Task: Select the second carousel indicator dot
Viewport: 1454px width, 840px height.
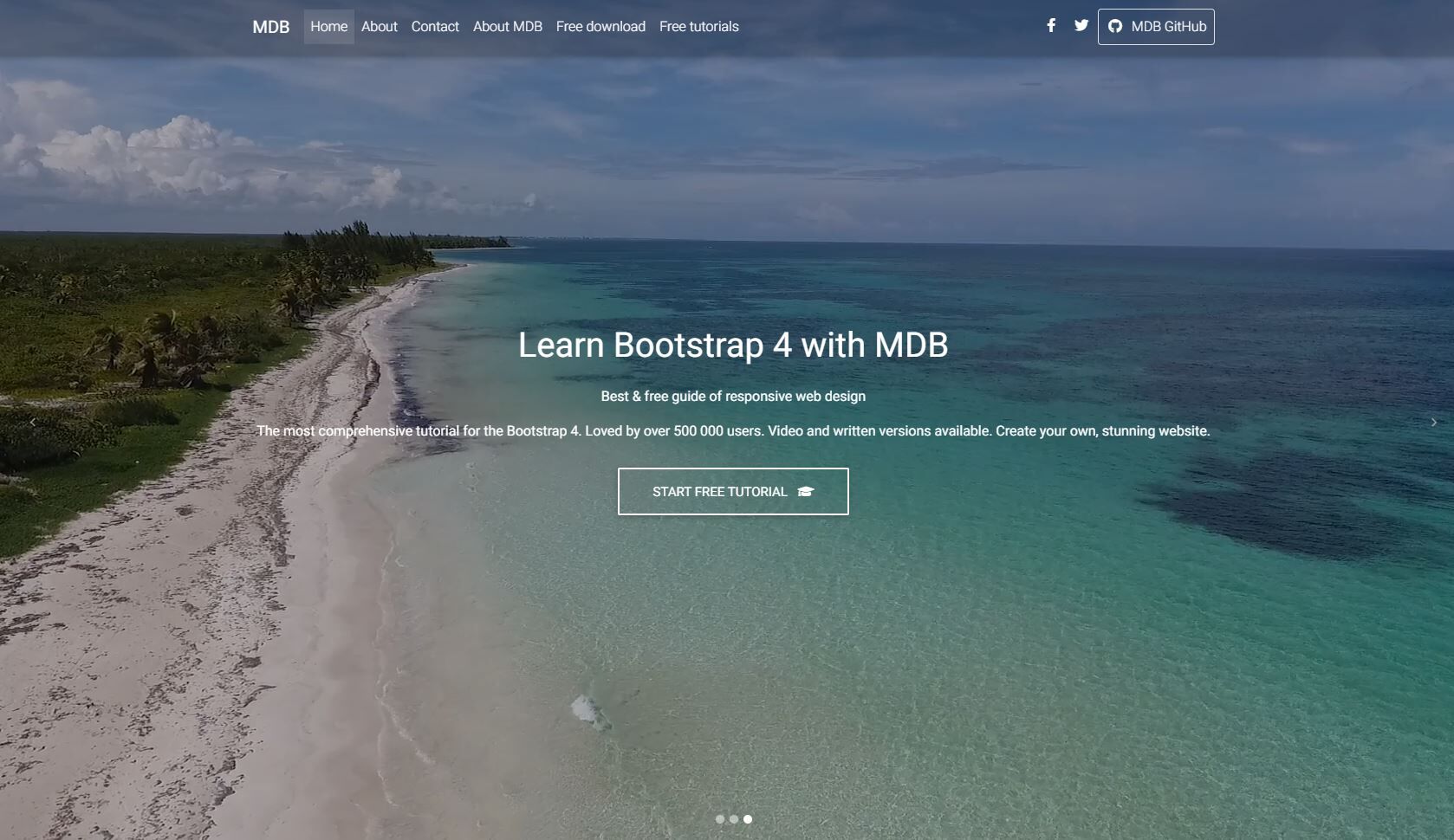Action: point(734,819)
